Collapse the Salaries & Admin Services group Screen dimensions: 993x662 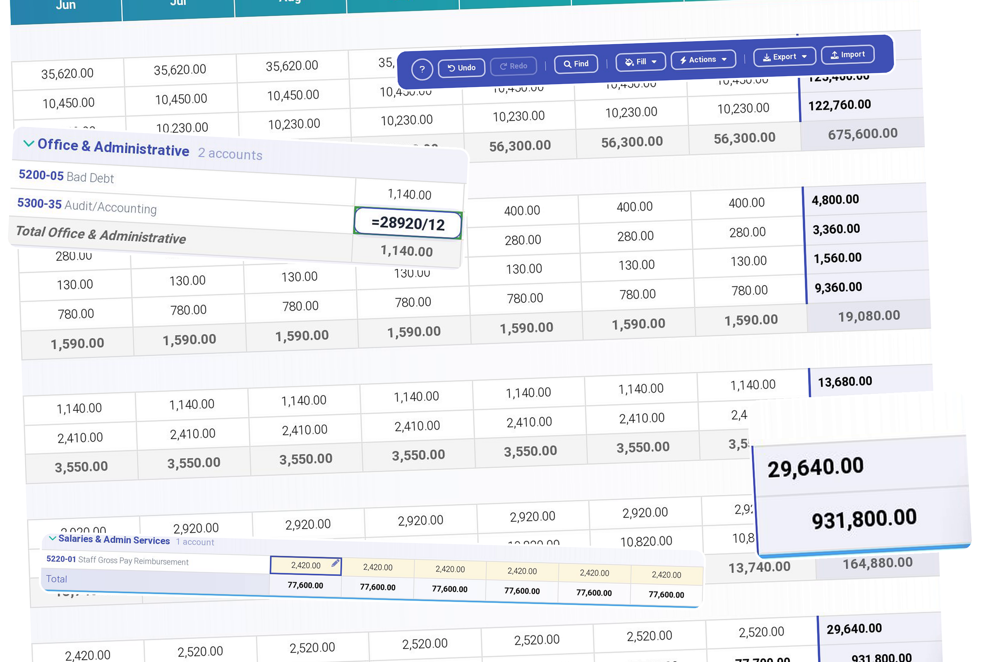coord(53,538)
